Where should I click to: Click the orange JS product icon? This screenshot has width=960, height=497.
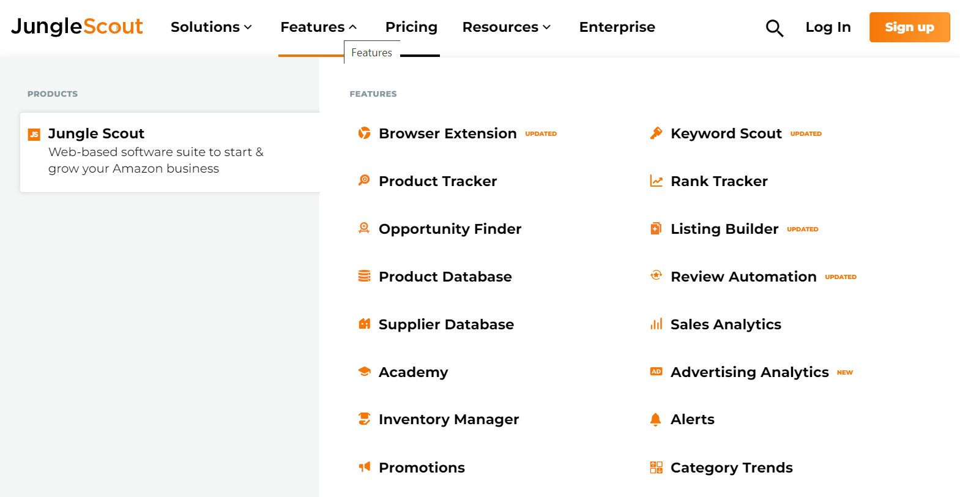(34, 134)
